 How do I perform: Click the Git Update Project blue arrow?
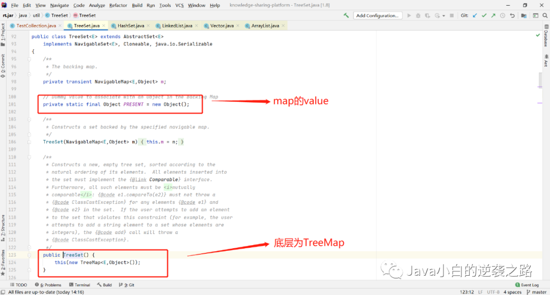coord(475,15)
